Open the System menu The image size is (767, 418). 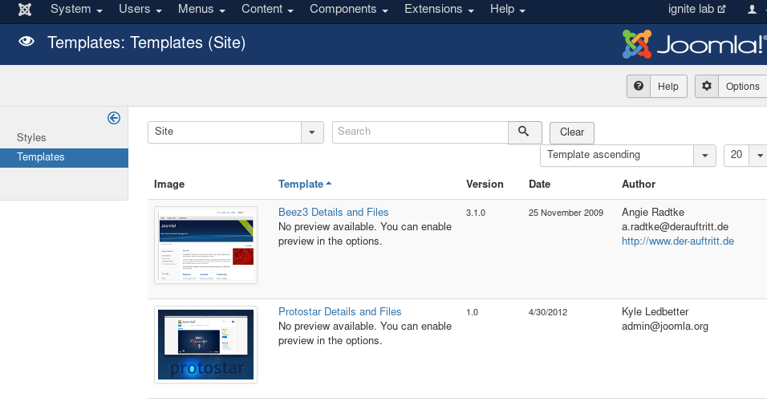click(76, 10)
